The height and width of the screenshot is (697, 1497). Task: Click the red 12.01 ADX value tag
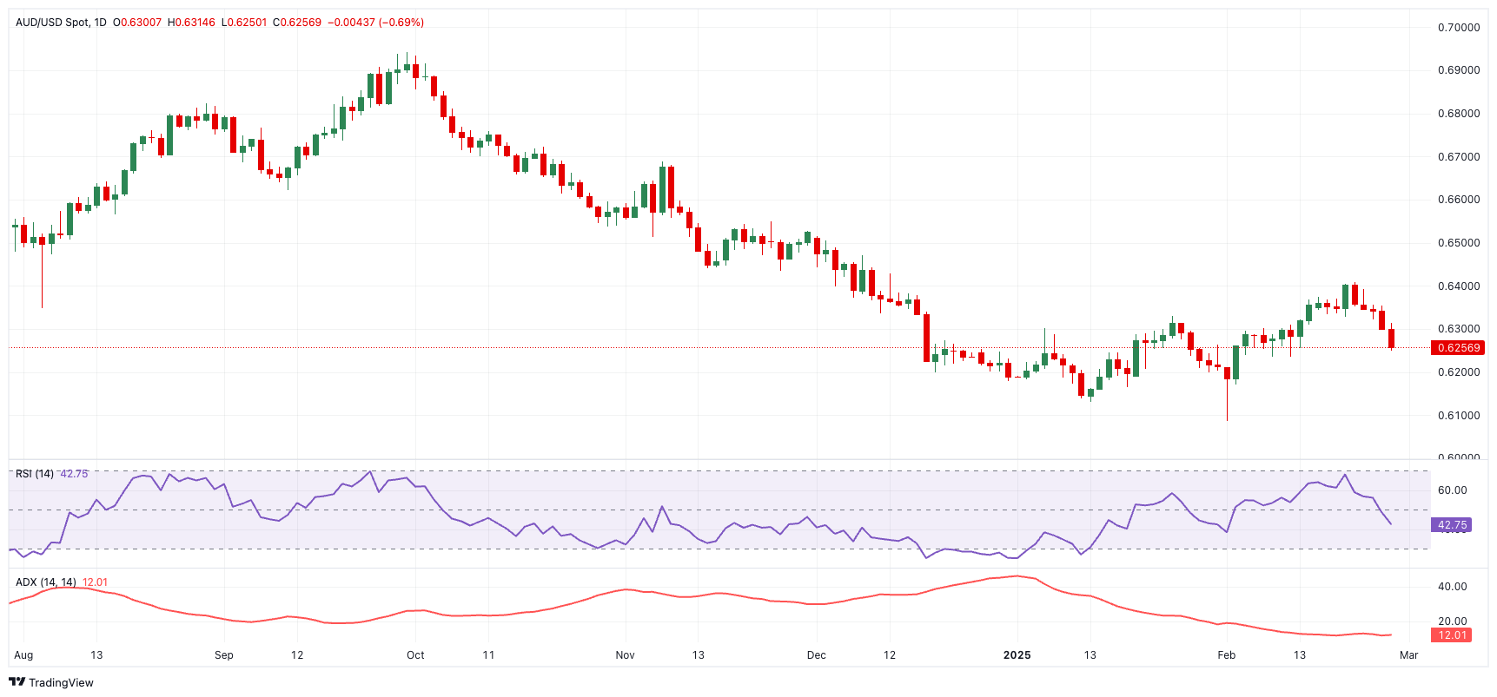point(1452,635)
